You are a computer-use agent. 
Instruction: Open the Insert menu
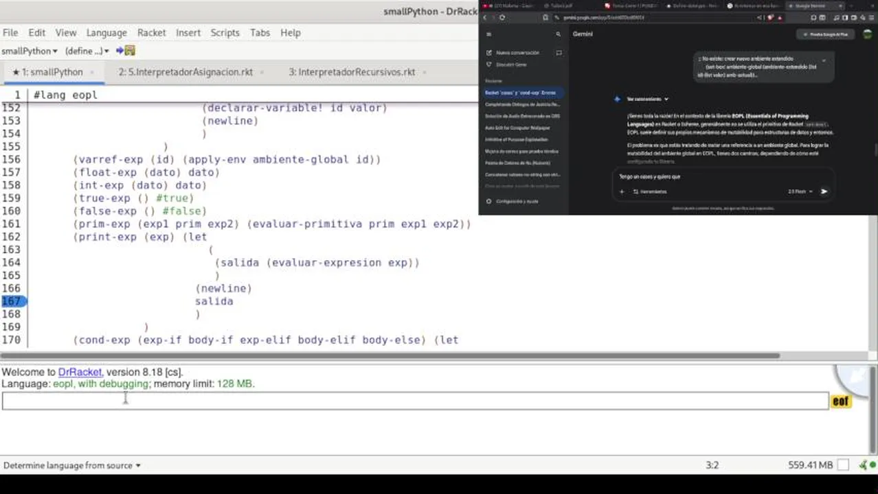tap(188, 32)
